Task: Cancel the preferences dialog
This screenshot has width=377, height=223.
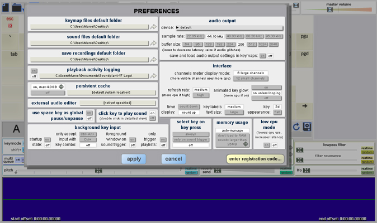Action: [x=173, y=159]
